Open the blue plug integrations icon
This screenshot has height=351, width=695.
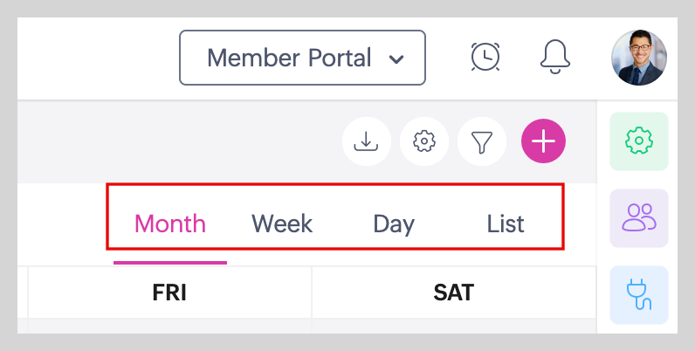(639, 294)
